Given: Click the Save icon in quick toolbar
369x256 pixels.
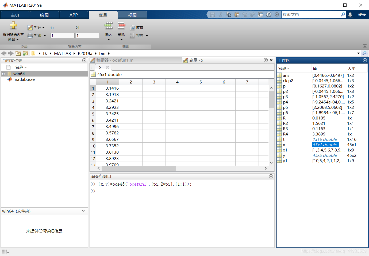Looking at the screenshot, I should (213, 15).
